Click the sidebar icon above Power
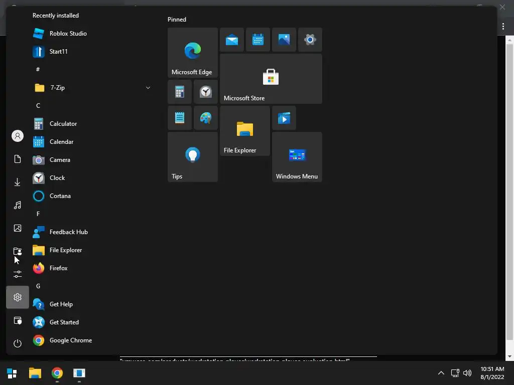Image resolution: width=514 pixels, height=385 pixels. pos(18,320)
